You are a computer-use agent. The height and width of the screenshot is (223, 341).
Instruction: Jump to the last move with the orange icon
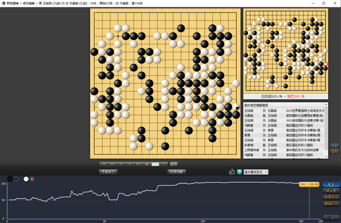147,164
